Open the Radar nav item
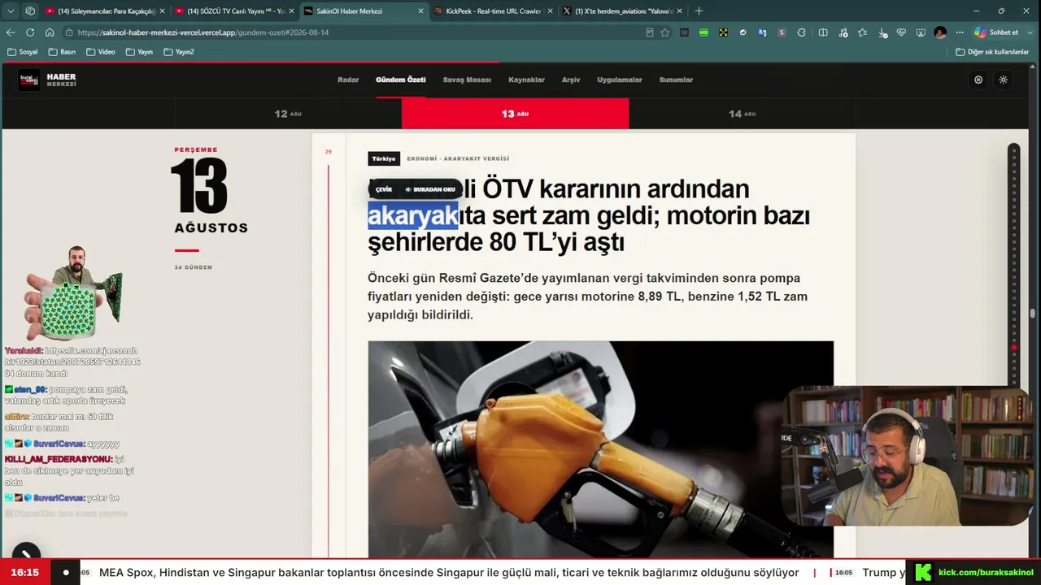1041x585 pixels. (x=348, y=80)
